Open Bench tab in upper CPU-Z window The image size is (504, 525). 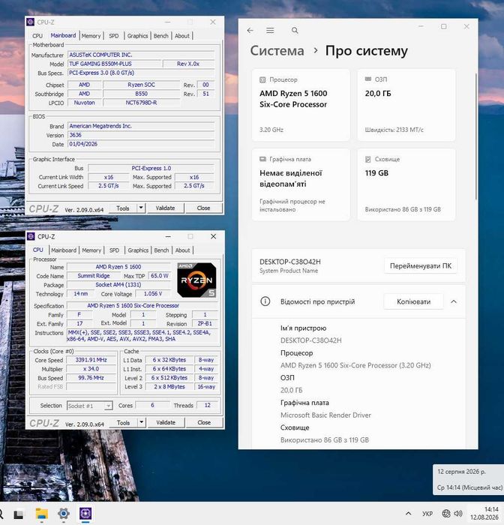[x=160, y=36]
